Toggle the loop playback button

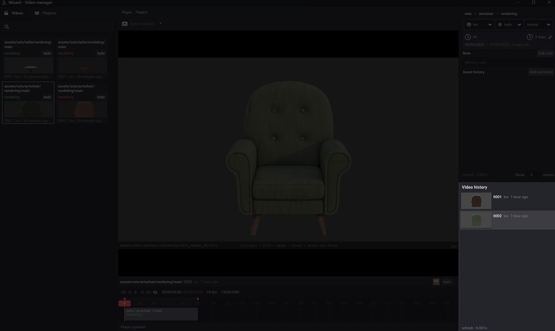(155, 292)
